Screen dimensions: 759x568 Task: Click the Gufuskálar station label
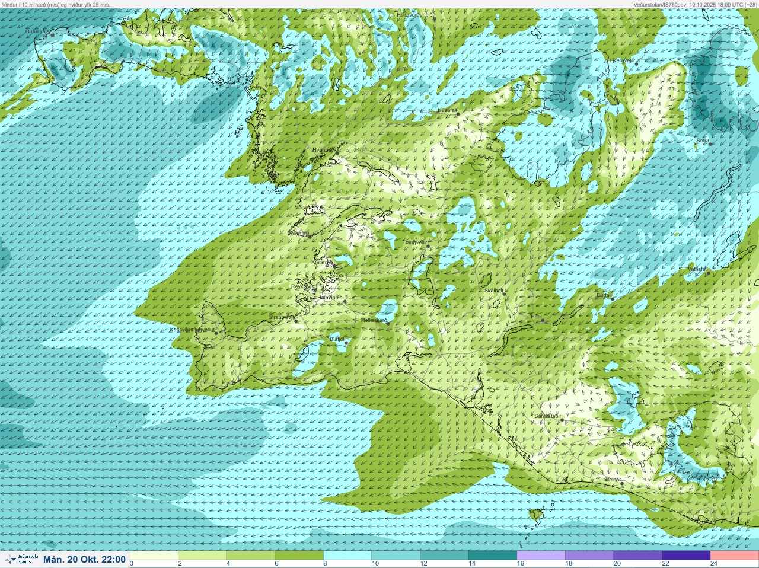(x=38, y=31)
